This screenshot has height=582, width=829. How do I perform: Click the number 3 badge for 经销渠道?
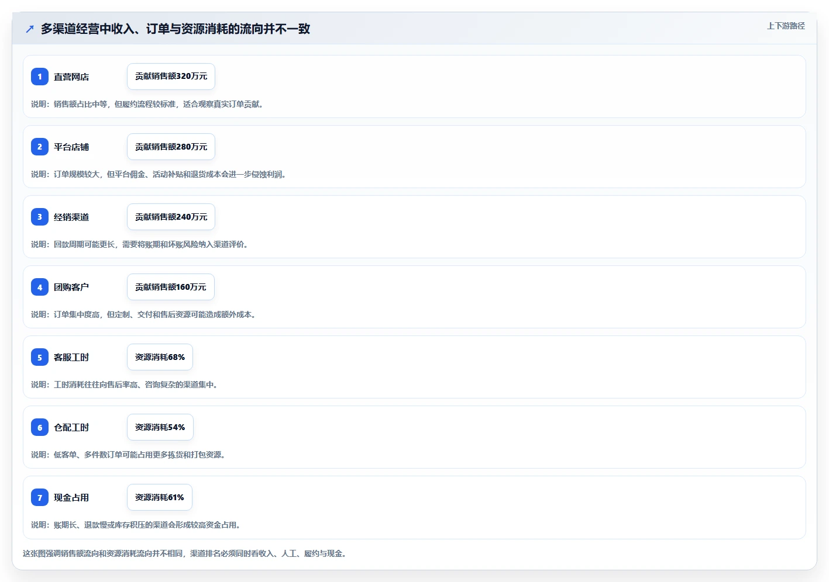pyautogui.click(x=40, y=217)
